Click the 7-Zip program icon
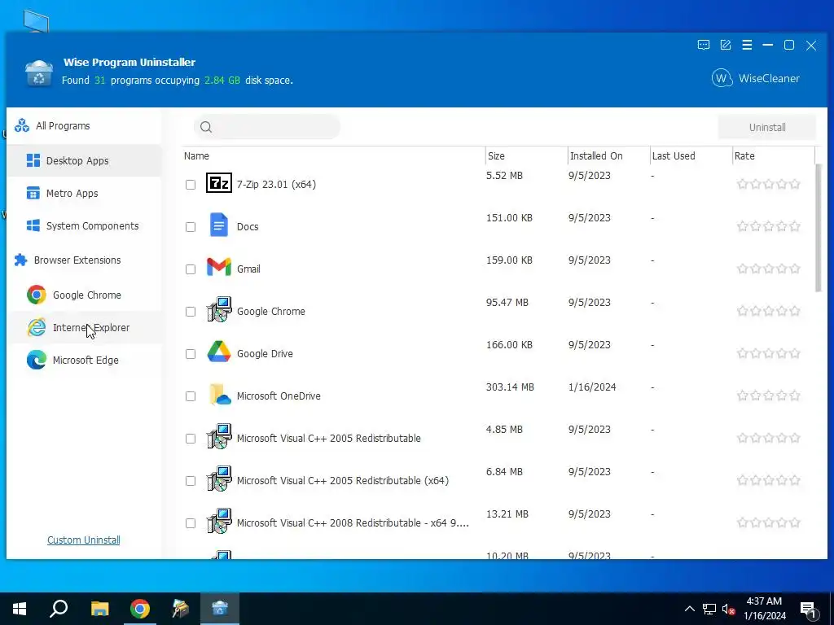This screenshot has width=834, height=625. (218, 183)
